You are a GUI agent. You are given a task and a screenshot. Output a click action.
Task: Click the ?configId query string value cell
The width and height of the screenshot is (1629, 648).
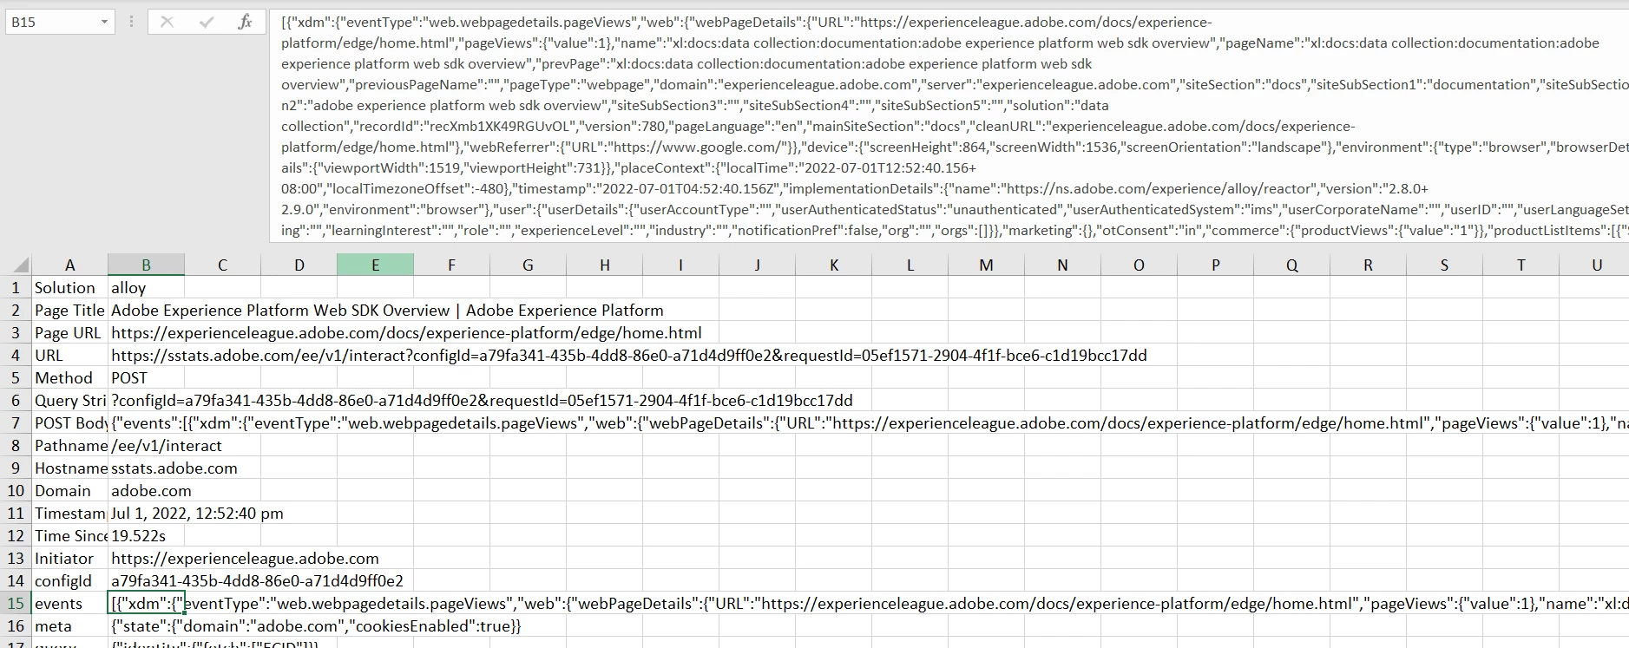(x=482, y=400)
